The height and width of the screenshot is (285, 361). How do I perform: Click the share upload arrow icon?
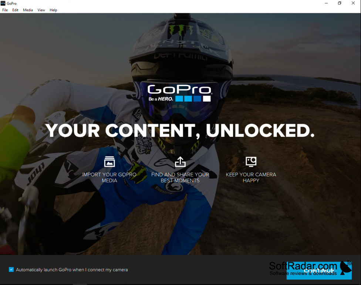[x=180, y=162]
